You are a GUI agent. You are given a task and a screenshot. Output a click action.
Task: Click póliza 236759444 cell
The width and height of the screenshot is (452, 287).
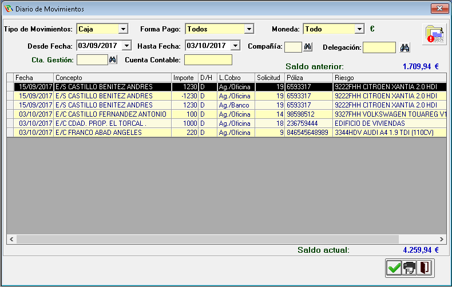309,123
